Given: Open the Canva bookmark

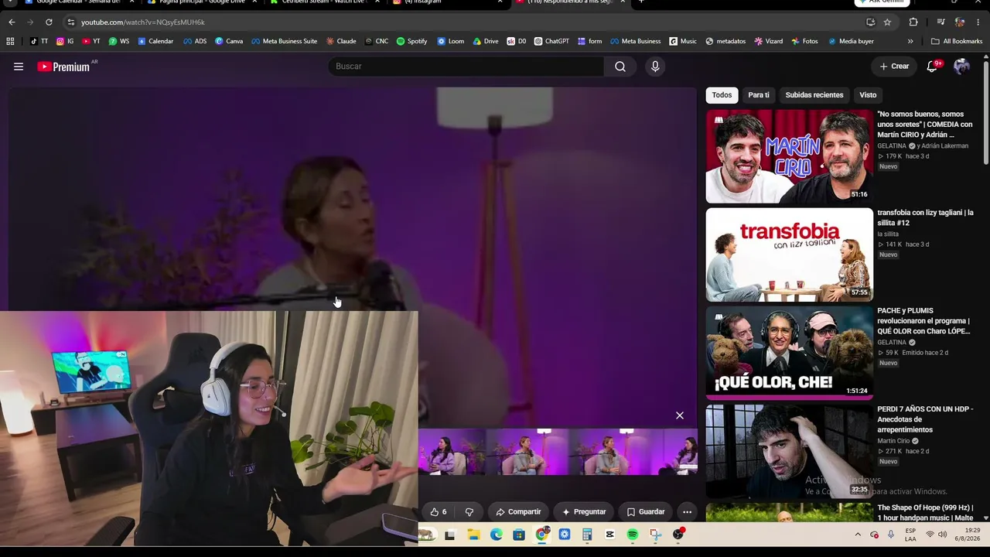Looking at the screenshot, I should [229, 41].
